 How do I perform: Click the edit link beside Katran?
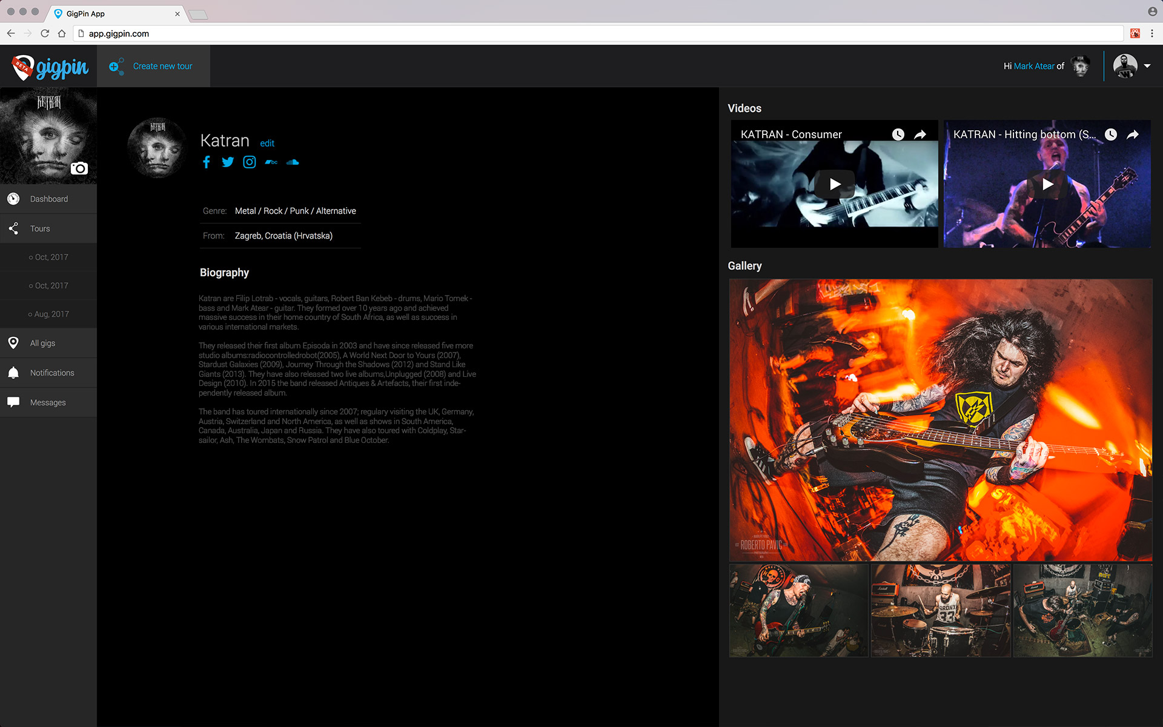[267, 144]
